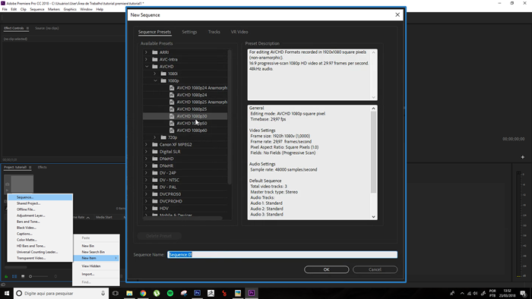This screenshot has height=299, width=532.
Task: Expand the 1080i subfolder
Action: point(155,74)
